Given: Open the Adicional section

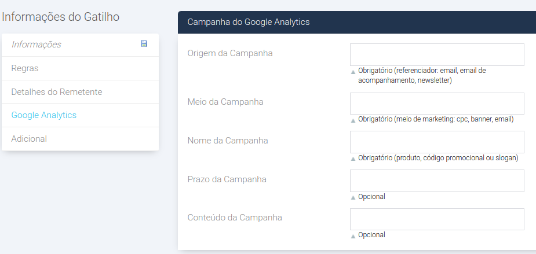Looking at the screenshot, I should [x=29, y=139].
